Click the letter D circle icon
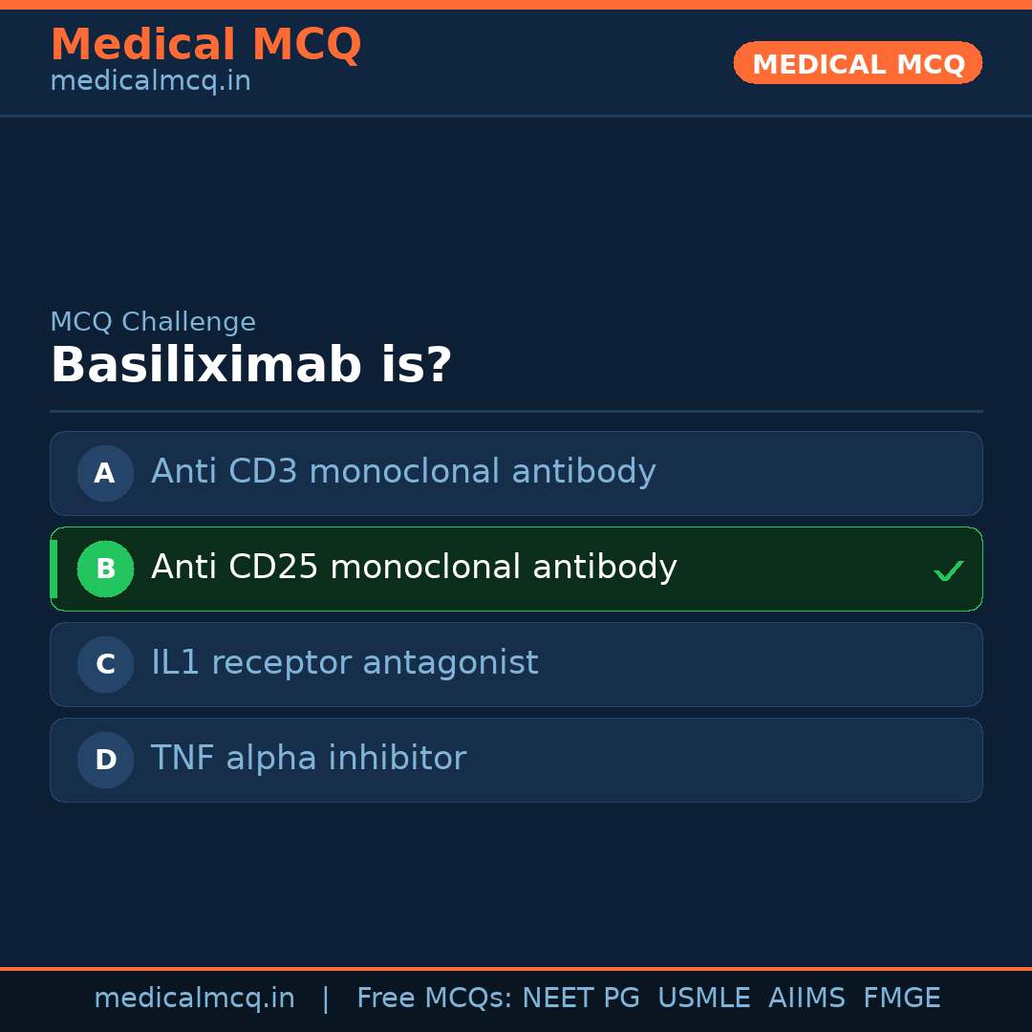 coord(105,760)
